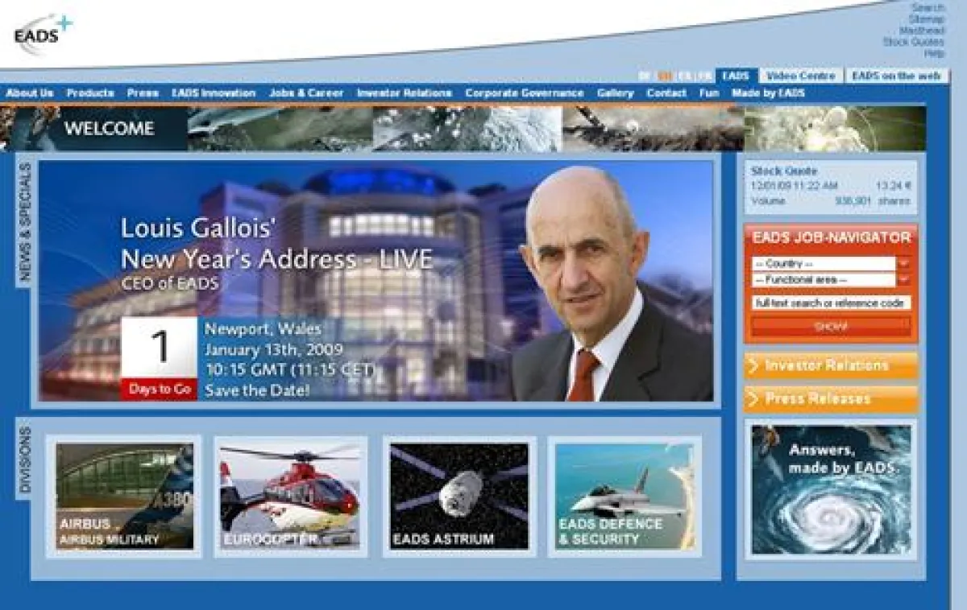Image resolution: width=967 pixels, height=610 pixels.
Task: Open the orange Press Releases button
Action: tap(830, 399)
